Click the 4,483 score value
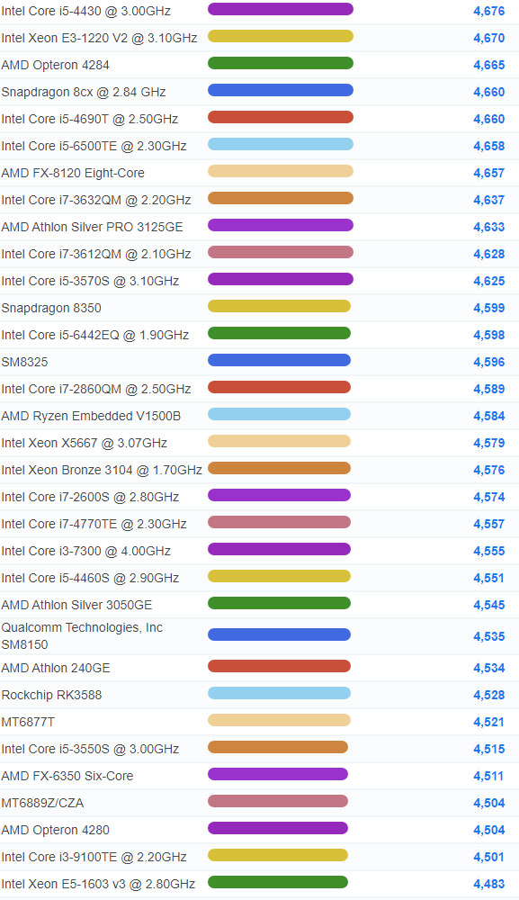This screenshot has height=900, width=519. pyautogui.click(x=489, y=884)
